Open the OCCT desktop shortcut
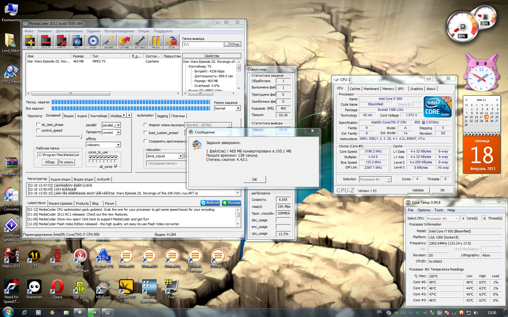Screen dimensions: 508x317 tap(57, 259)
